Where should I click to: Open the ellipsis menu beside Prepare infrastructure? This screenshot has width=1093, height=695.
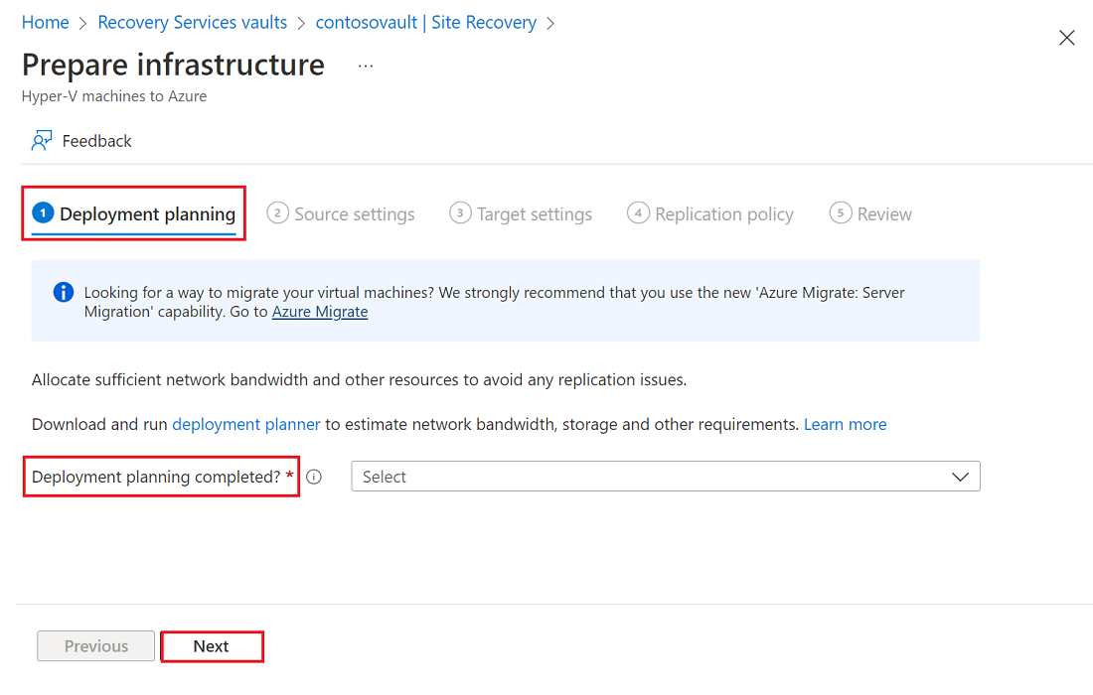pos(365,65)
